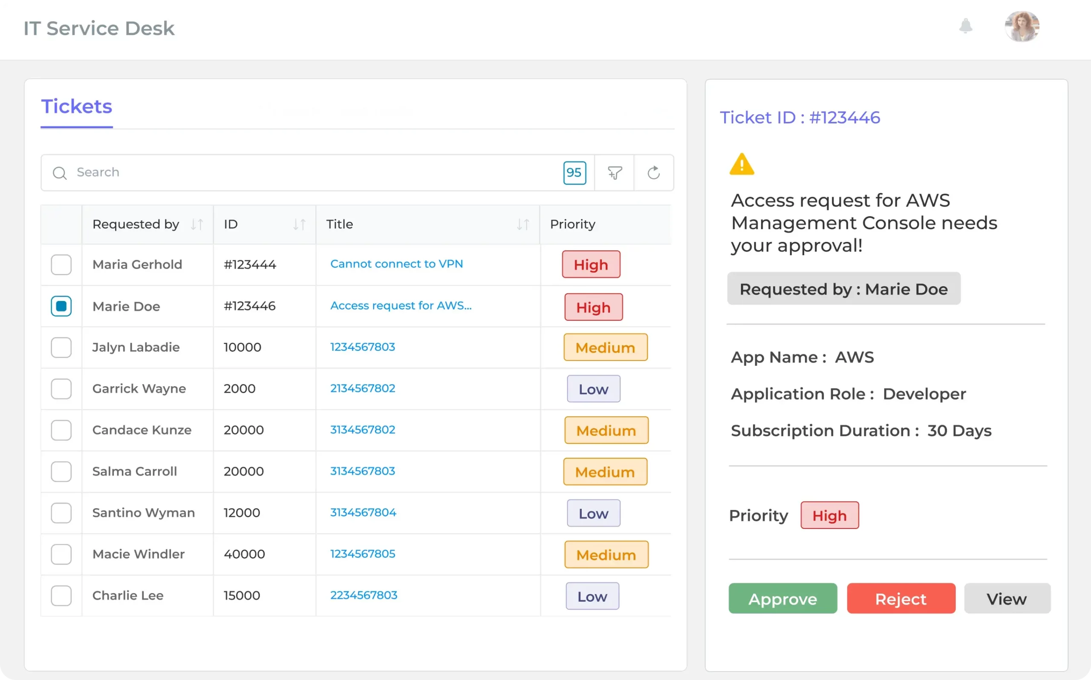Sort by Requested by column arrows
This screenshot has width=1091, height=680.
click(x=197, y=224)
